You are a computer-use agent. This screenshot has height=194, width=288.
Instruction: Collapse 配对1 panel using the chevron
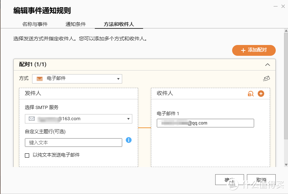click(x=267, y=65)
